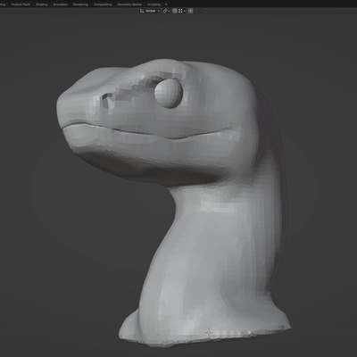Screen dimensions: 357x357
Task: Add a new workspace with plus icon
Action: pyautogui.click(x=166, y=4)
